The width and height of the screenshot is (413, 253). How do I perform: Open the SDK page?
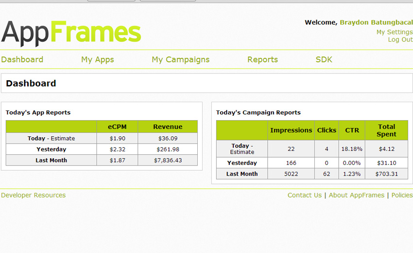324,60
